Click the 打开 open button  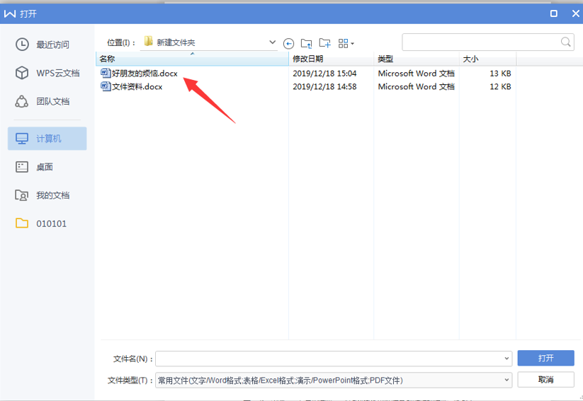[x=546, y=358]
